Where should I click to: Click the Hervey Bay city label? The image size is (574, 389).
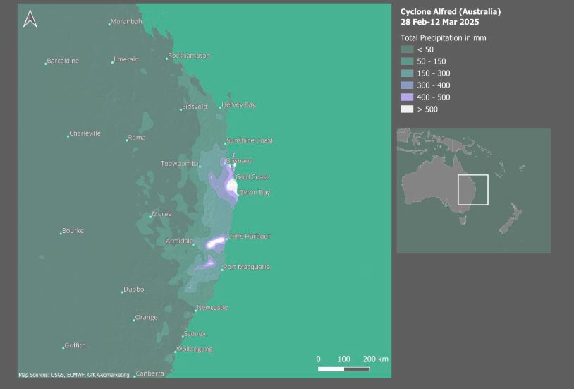click(238, 105)
